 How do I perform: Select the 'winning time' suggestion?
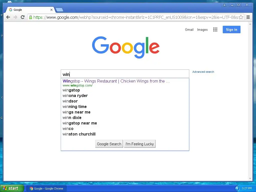point(125,106)
